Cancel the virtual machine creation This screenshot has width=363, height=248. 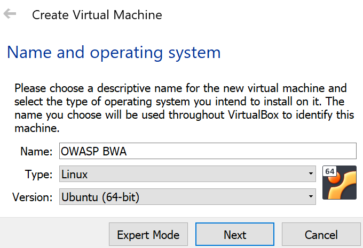[321, 235]
